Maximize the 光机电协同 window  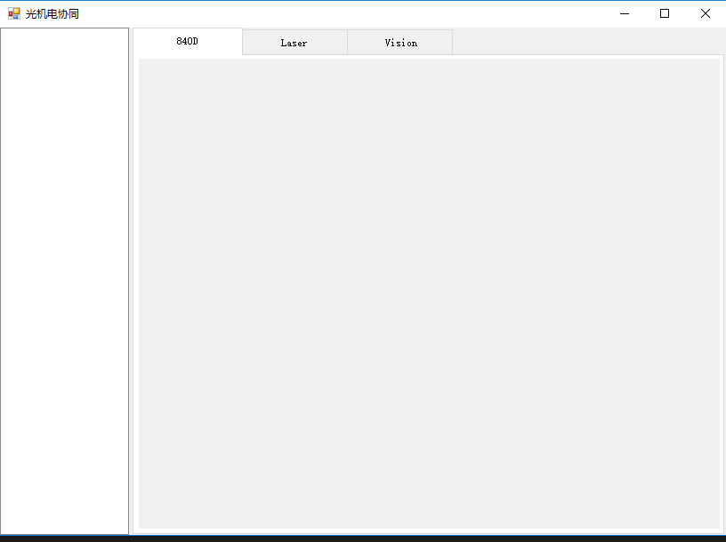point(665,13)
